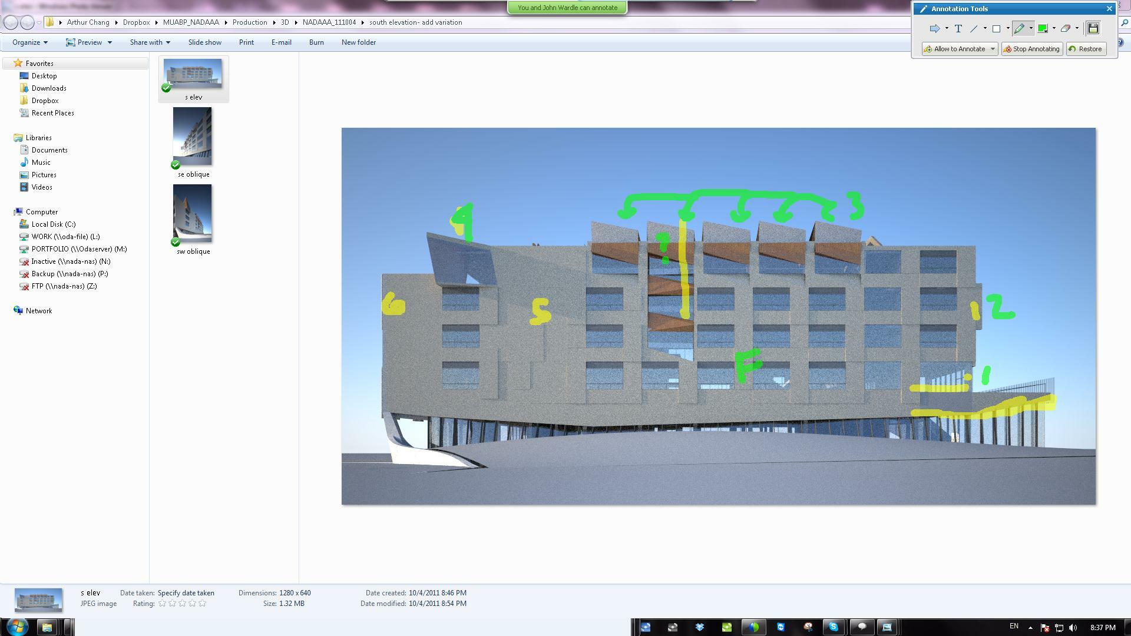
Task: Click the volume speaker tray icon
Action: (1073, 628)
